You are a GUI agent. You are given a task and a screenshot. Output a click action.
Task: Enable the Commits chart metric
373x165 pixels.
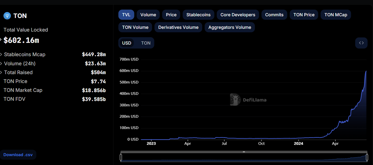click(x=274, y=15)
